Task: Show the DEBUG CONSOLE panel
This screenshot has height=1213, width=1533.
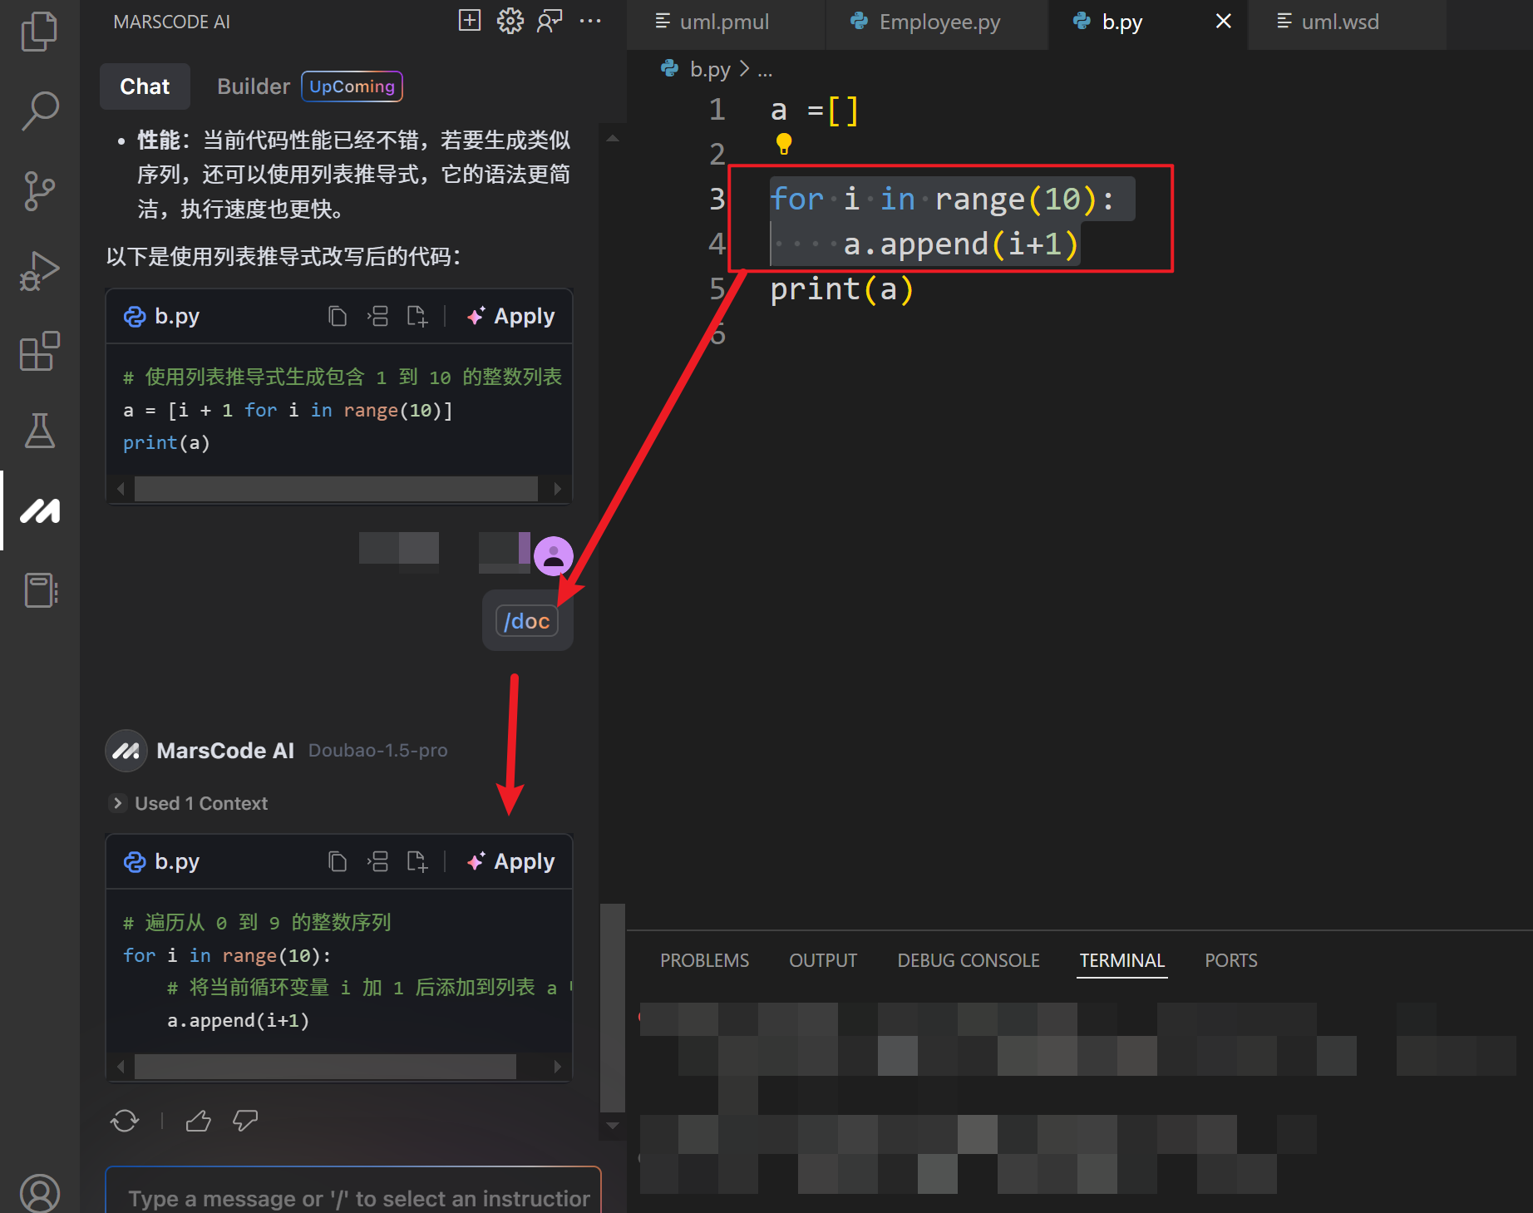Action: (969, 960)
